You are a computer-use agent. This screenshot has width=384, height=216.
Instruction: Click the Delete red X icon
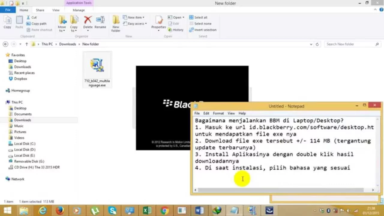(x=88, y=20)
